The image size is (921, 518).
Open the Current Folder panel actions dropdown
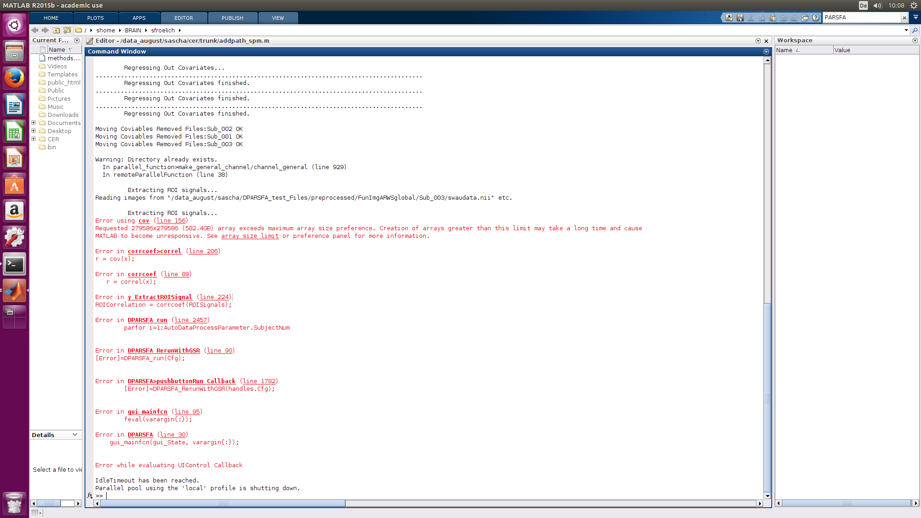[77, 40]
